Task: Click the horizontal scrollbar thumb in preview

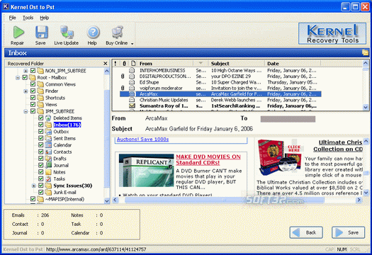Action: tap(225, 200)
